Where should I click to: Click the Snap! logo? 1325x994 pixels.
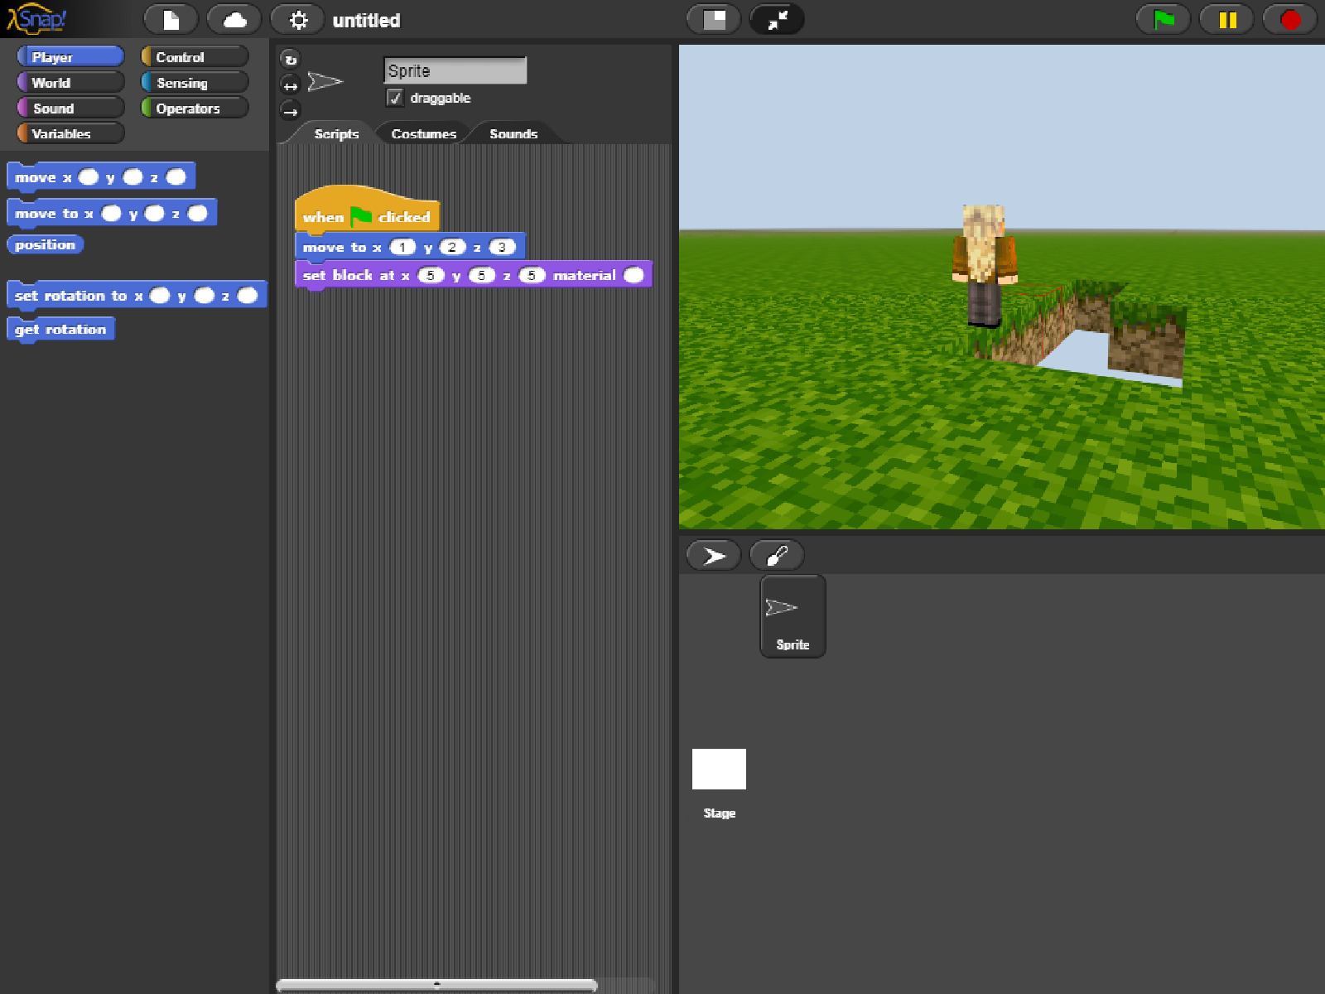[36, 18]
